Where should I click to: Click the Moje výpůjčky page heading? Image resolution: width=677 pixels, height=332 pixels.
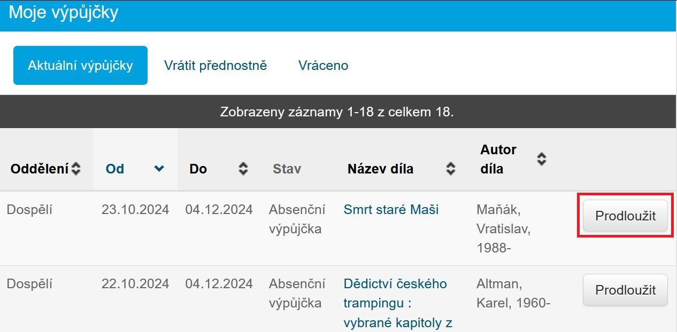click(63, 12)
